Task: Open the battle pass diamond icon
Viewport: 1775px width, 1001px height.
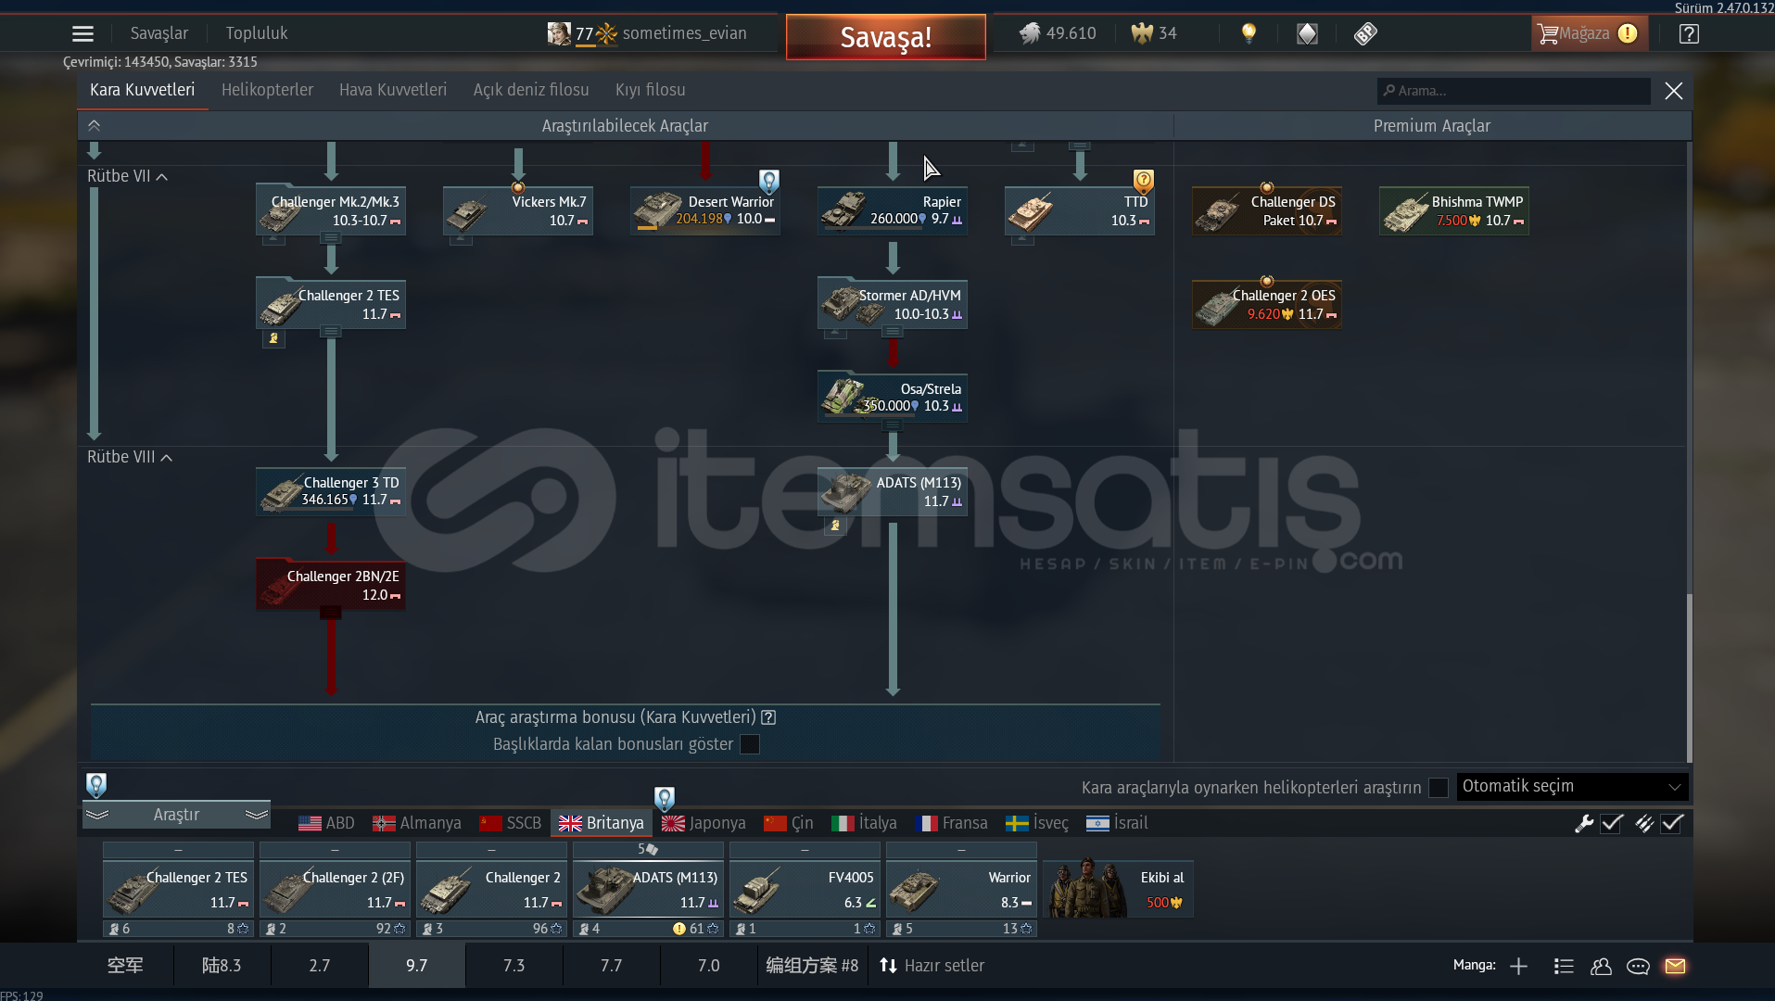Action: point(1307,34)
